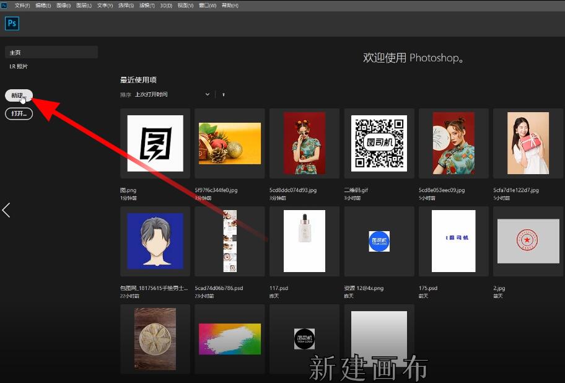Open the 帮助(H) menu
565x383 pixels.
point(229,6)
